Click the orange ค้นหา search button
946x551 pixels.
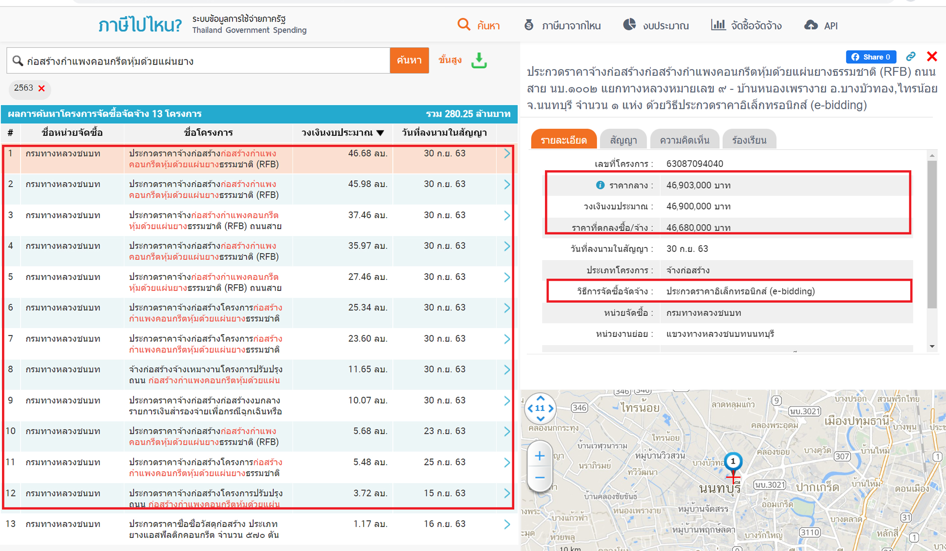pyautogui.click(x=409, y=60)
